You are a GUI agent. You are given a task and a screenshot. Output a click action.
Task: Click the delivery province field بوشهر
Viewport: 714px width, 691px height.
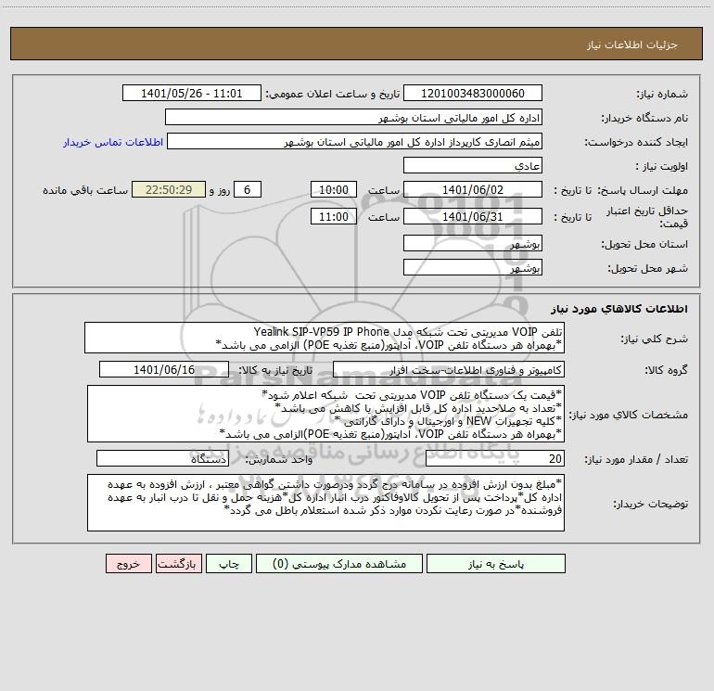coord(473,244)
